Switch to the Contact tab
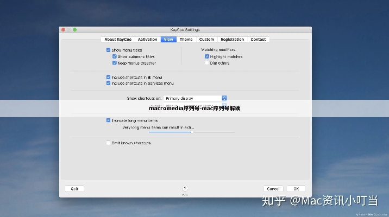 (258, 40)
